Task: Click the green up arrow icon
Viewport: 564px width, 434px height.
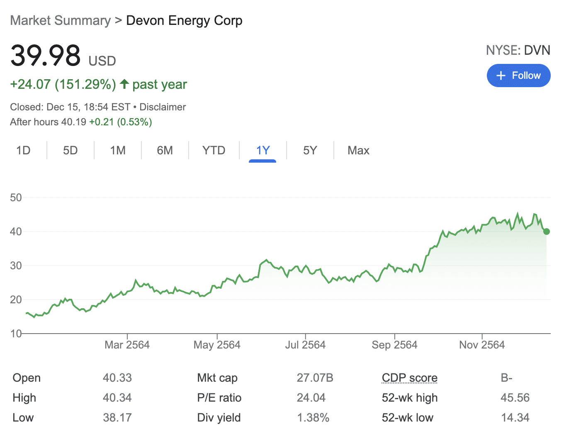Action: pos(124,84)
